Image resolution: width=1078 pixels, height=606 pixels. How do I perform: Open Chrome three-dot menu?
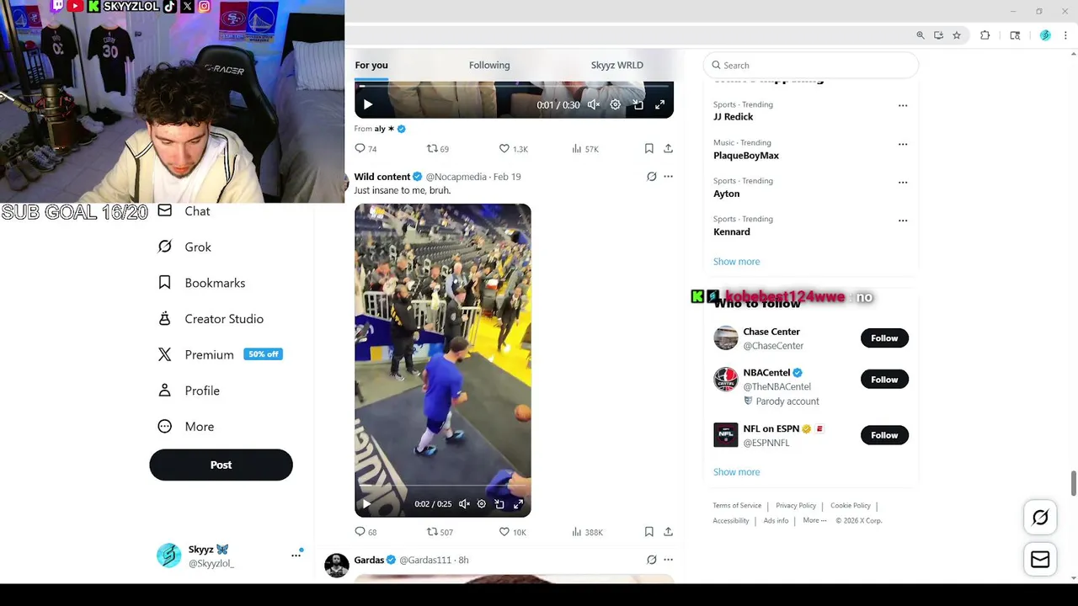tap(1065, 35)
